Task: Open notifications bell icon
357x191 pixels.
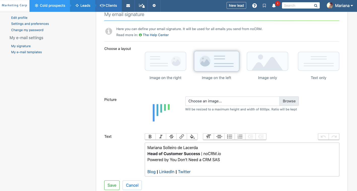Action: 274,6
